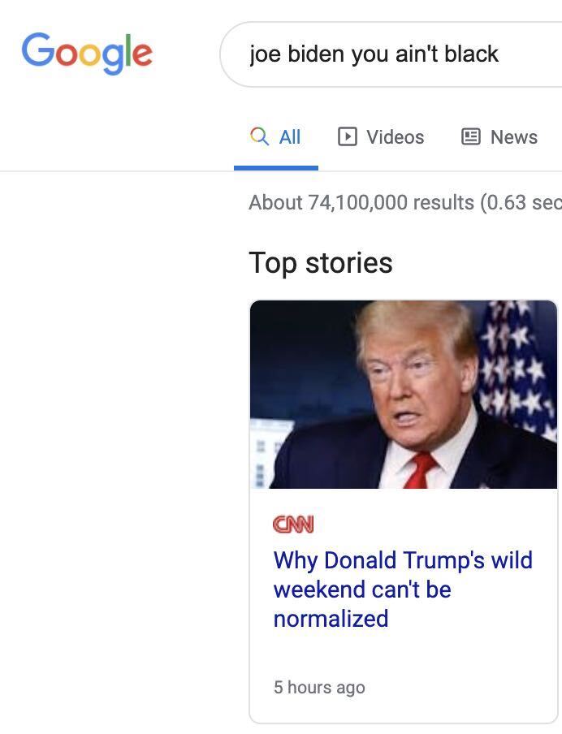The image size is (562, 734).
Task: Open the News tab
Action: [x=513, y=137]
